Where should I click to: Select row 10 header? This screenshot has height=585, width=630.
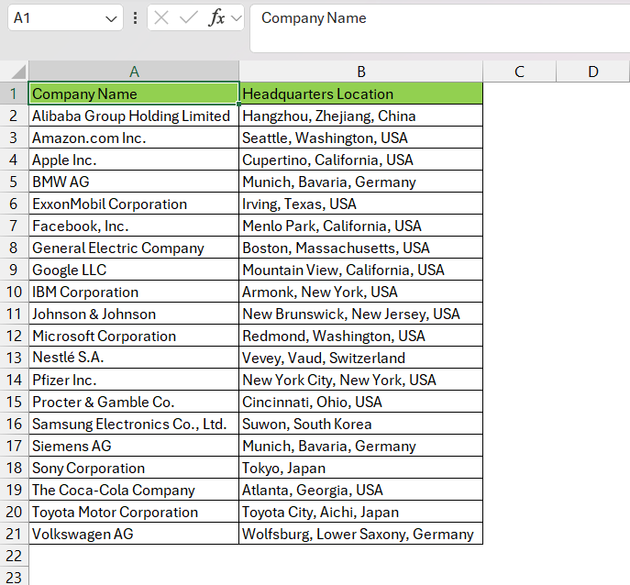[x=14, y=292]
